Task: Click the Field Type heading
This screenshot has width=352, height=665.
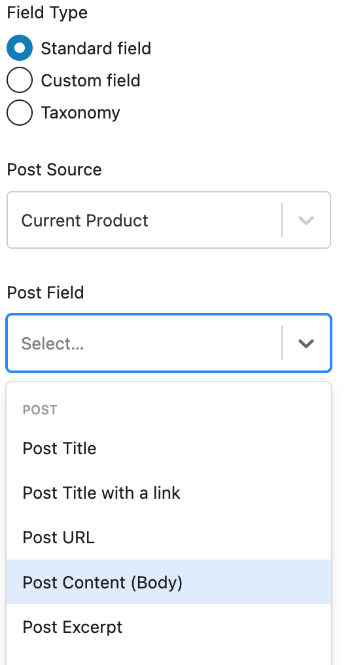Action: pos(47,12)
